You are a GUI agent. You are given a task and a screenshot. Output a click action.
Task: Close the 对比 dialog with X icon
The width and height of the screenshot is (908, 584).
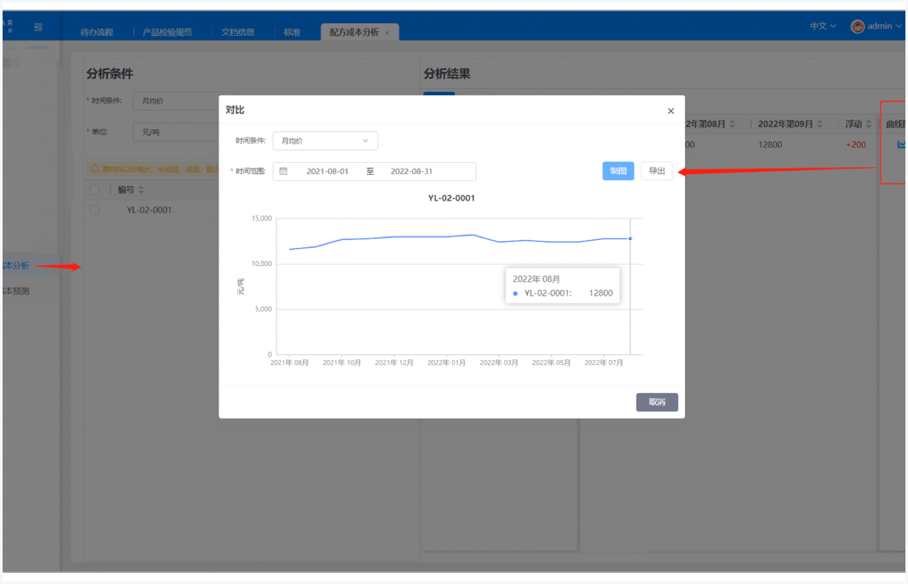click(671, 111)
